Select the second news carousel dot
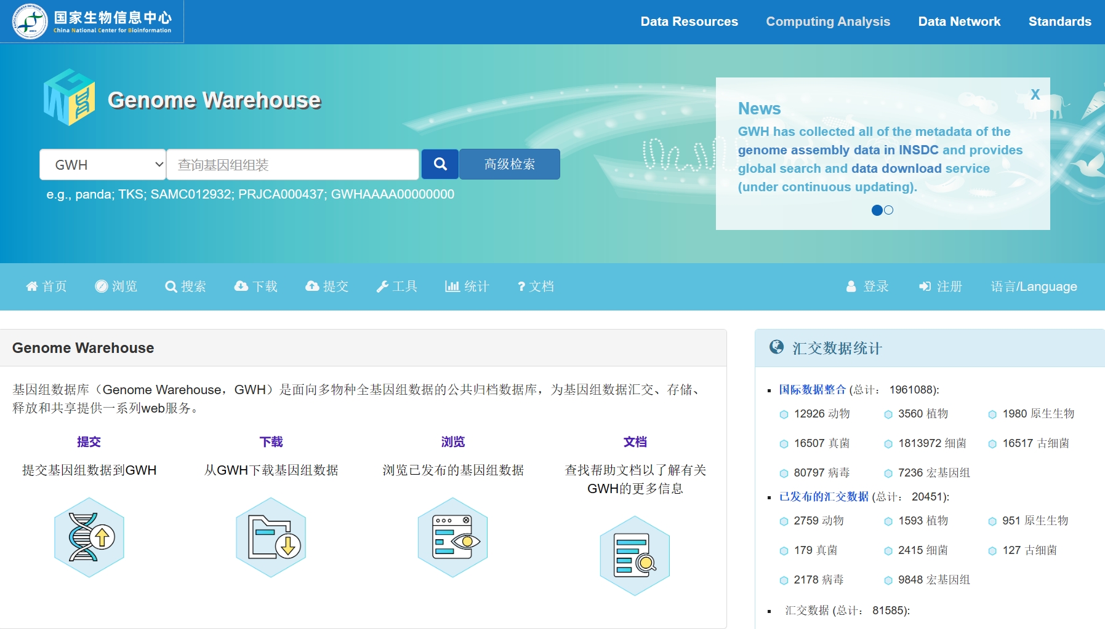 (x=888, y=210)
